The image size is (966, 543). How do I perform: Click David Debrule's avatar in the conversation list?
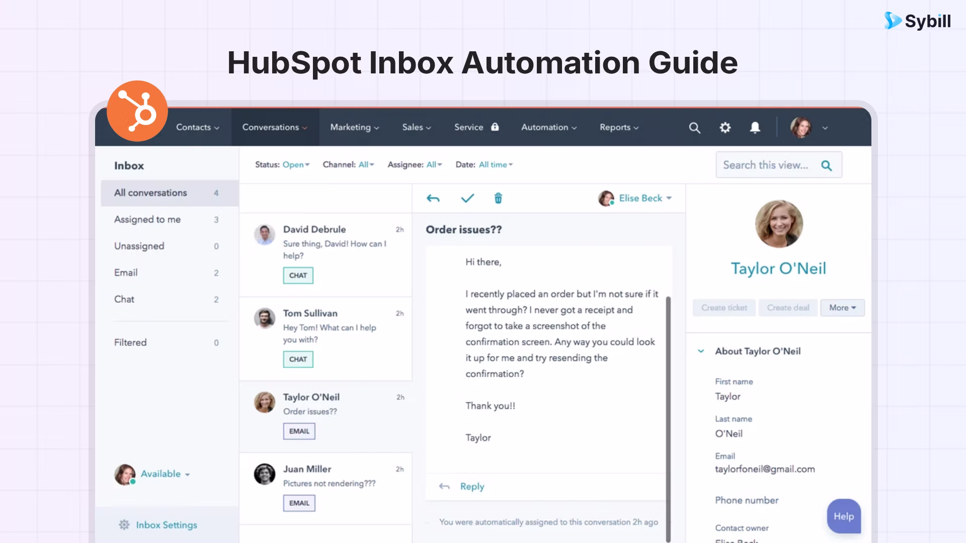pyautogui.click(x=265, y=235)
